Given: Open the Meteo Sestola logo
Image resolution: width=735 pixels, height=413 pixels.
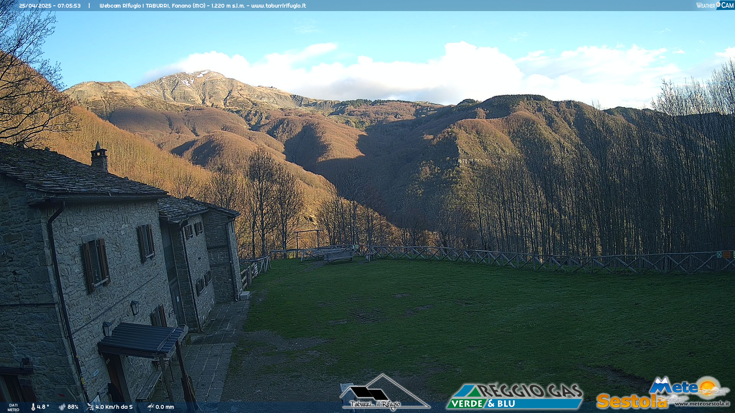Looking at the screenshot, I should pyautogui.click(x=663, y=393).
